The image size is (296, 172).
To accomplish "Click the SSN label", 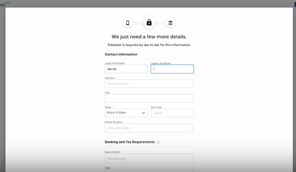I will pos(107,168).
